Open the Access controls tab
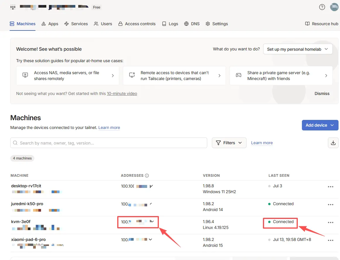This screenshot has height=260, width=340. pyautogui.click(x=137, y=24)
